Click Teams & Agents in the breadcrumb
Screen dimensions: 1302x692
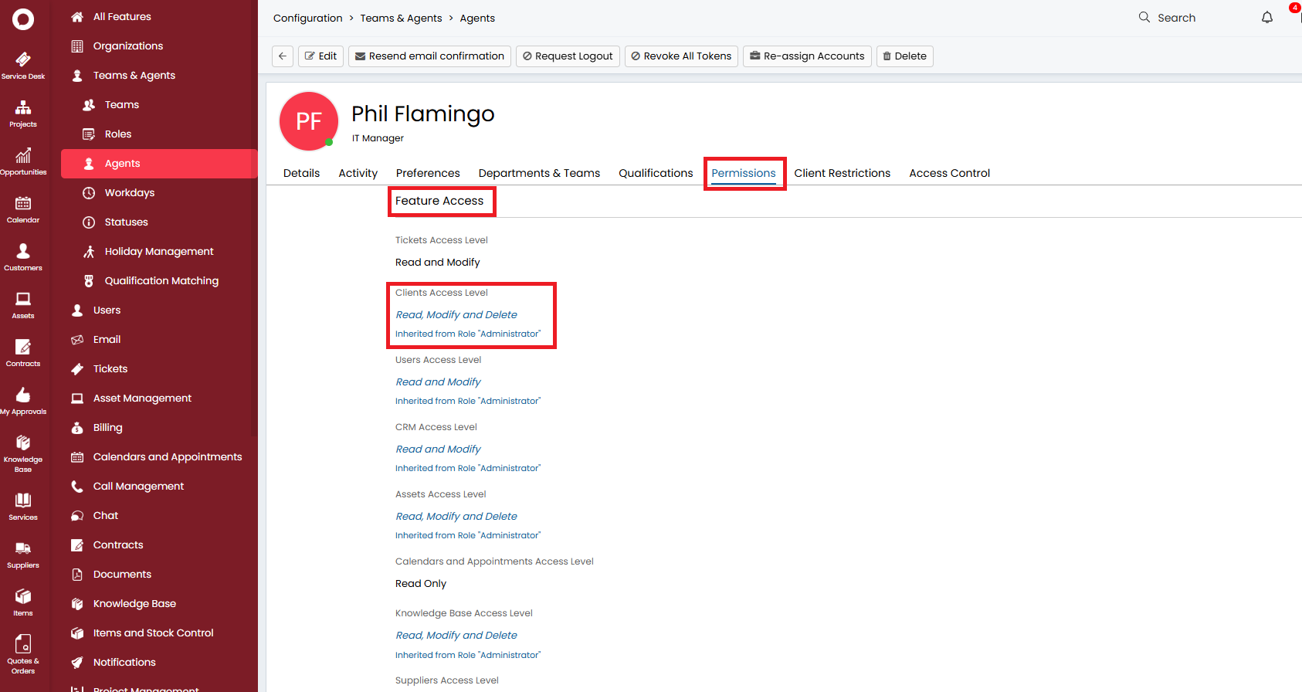point(401,19)
